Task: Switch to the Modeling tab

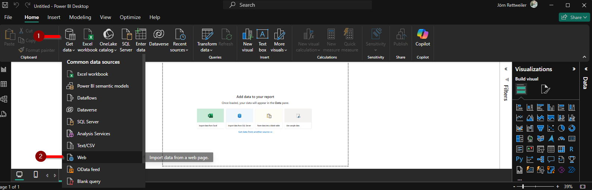Action: (80, 17)
